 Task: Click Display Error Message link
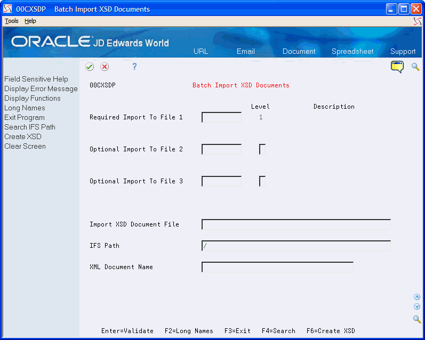pyautogui.click(x=41, y=88)
